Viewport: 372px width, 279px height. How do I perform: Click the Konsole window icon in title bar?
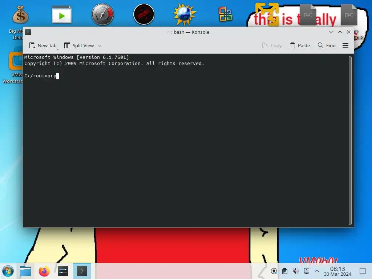[x=28, y=32]
